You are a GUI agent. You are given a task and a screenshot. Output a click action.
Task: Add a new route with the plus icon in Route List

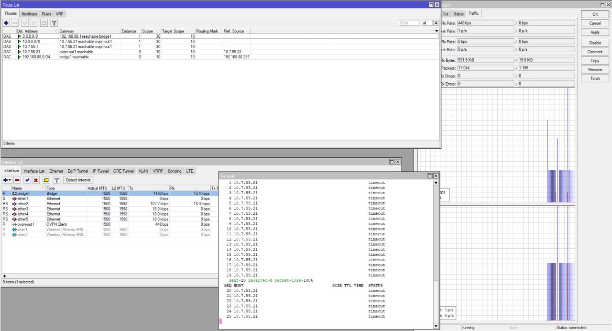[6, 22]
